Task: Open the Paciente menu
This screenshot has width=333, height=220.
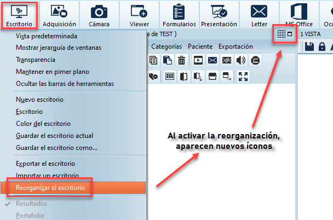Action: point(200,47)
